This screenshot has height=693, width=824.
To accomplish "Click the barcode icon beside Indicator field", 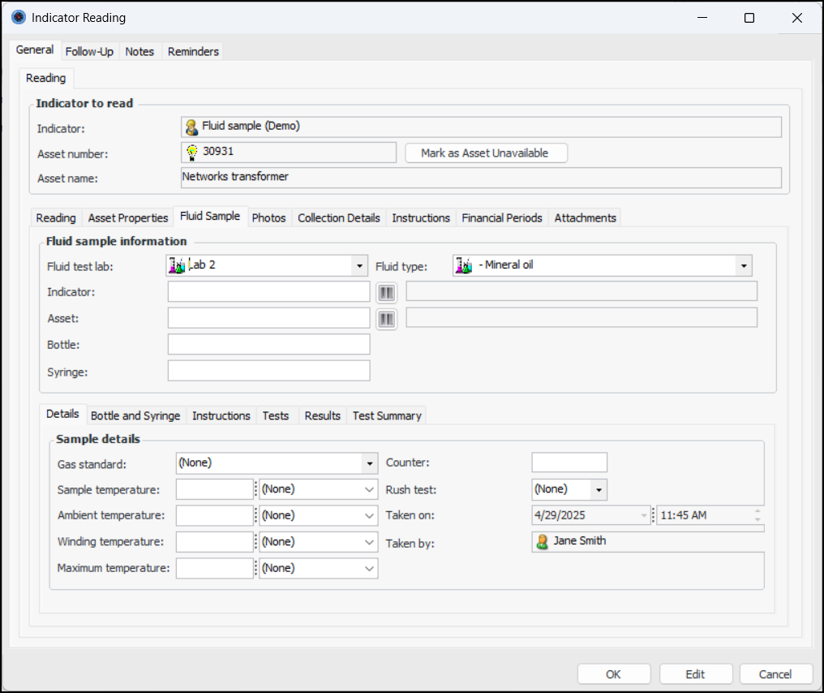I will [387, 292].
